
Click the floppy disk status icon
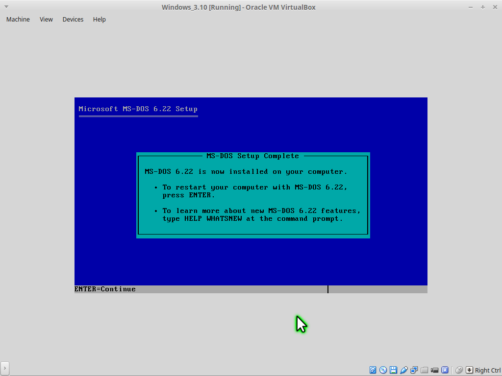pos(394,370)
